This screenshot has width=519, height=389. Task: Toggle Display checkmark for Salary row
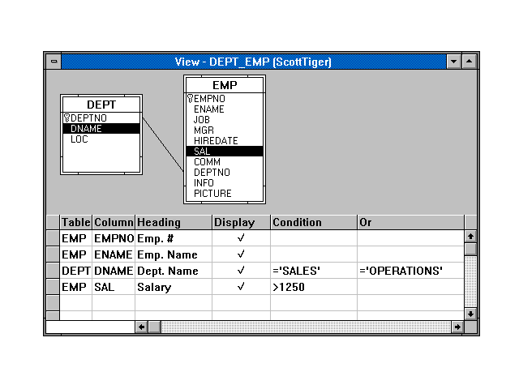pyautogui.click(x=241, y=287)
